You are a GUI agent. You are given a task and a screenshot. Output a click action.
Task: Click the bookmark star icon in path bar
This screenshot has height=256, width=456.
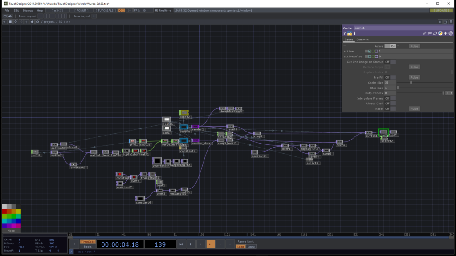32,21
